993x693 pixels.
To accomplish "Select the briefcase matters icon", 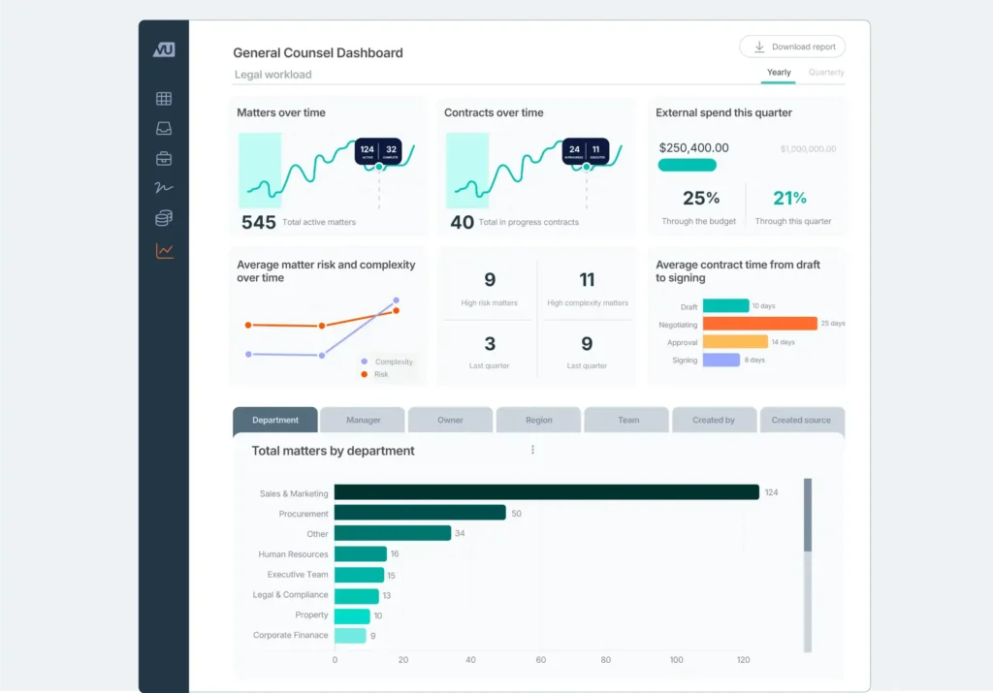I will click(164, 158).
